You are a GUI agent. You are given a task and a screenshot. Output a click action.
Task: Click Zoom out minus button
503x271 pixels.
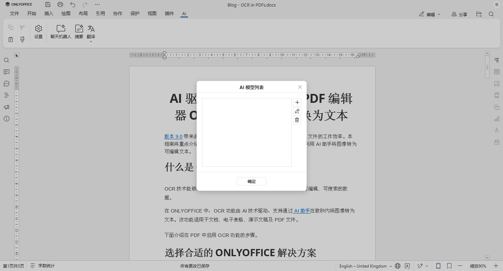[460, 266]
